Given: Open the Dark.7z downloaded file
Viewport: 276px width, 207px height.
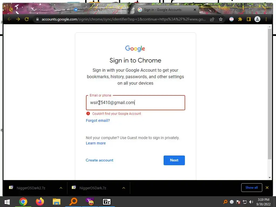Looking at the screenshot, I should [93, 188].
